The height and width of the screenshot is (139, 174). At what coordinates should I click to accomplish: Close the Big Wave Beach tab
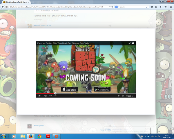pyautogui.click(x=28, y=2)
